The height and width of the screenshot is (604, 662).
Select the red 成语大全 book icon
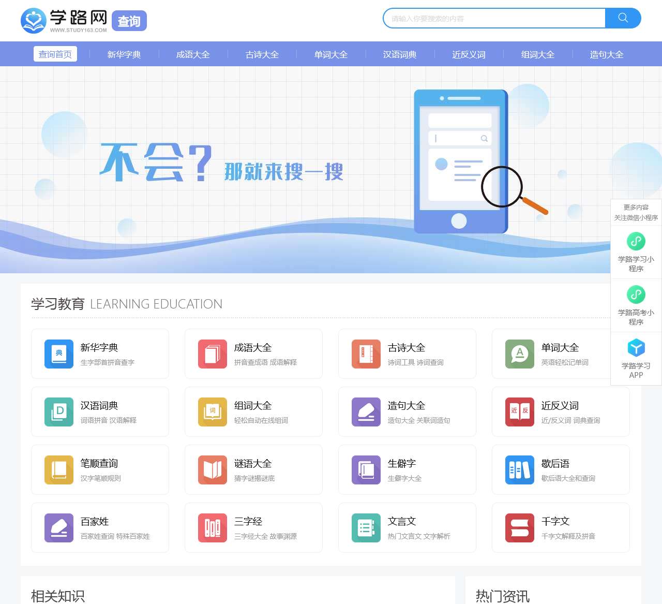212,354
